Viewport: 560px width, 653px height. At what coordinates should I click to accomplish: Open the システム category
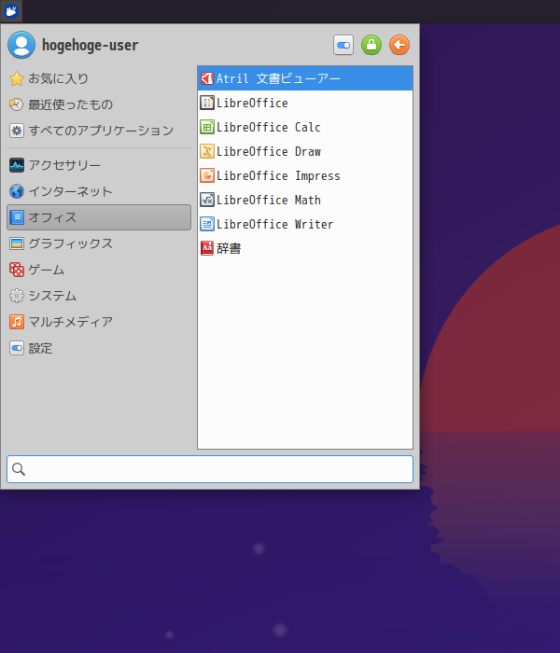click(x=99, y=296)
